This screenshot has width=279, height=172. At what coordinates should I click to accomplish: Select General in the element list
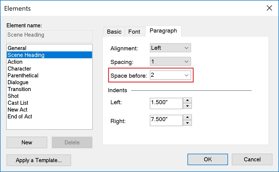(17, 48)
